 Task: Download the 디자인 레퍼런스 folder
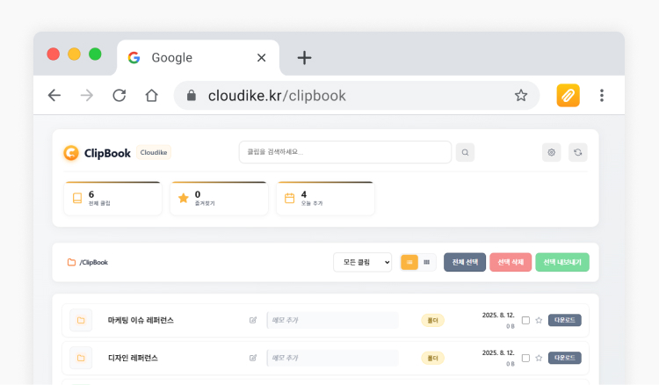pos(564,358)
